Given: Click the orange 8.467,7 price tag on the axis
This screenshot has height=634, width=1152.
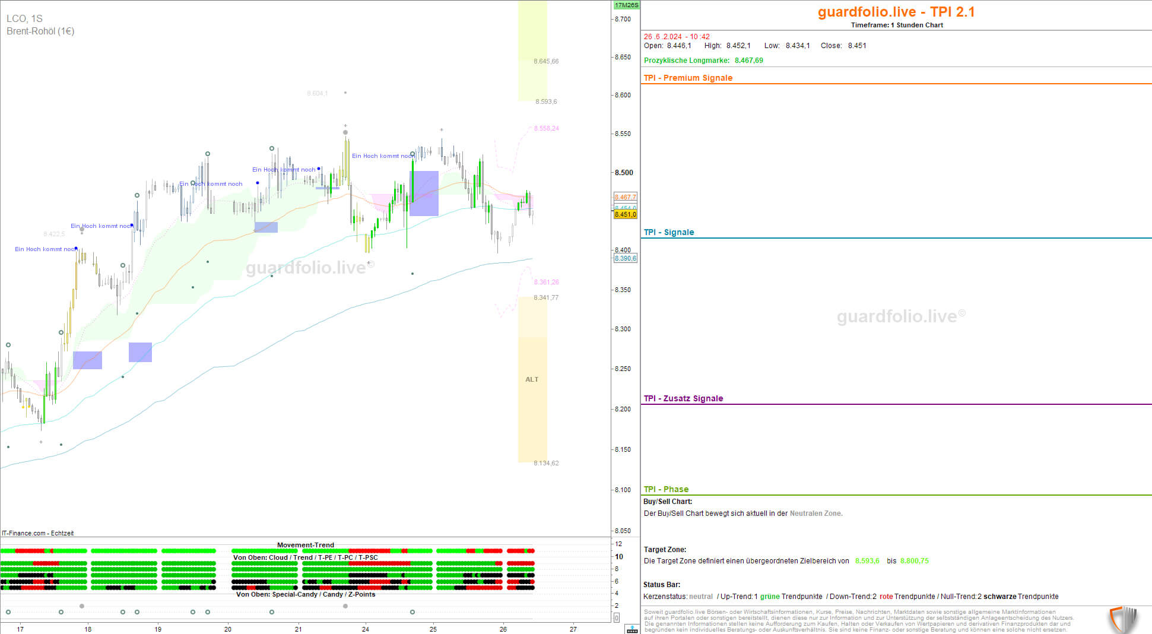Looking at the screenshot, I should click(626, 197).
